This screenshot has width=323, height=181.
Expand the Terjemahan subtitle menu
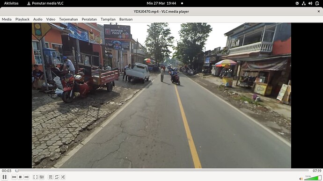coord(68,19)
